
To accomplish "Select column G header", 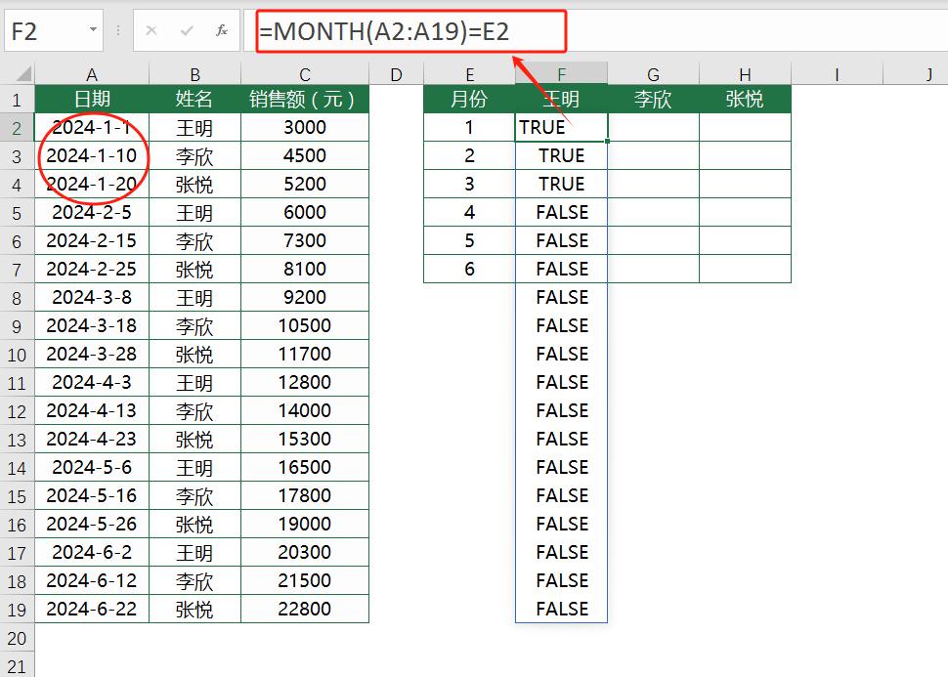I will [x=653, y=74].
